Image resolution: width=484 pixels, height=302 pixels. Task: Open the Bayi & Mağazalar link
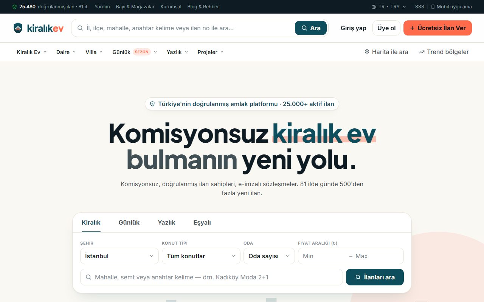coord(135,7)
